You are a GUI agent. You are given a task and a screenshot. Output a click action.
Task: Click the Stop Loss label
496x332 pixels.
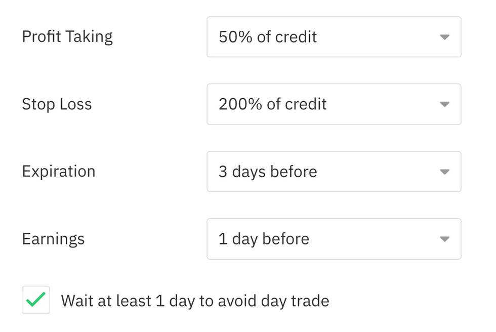click(x=57, y=104)
